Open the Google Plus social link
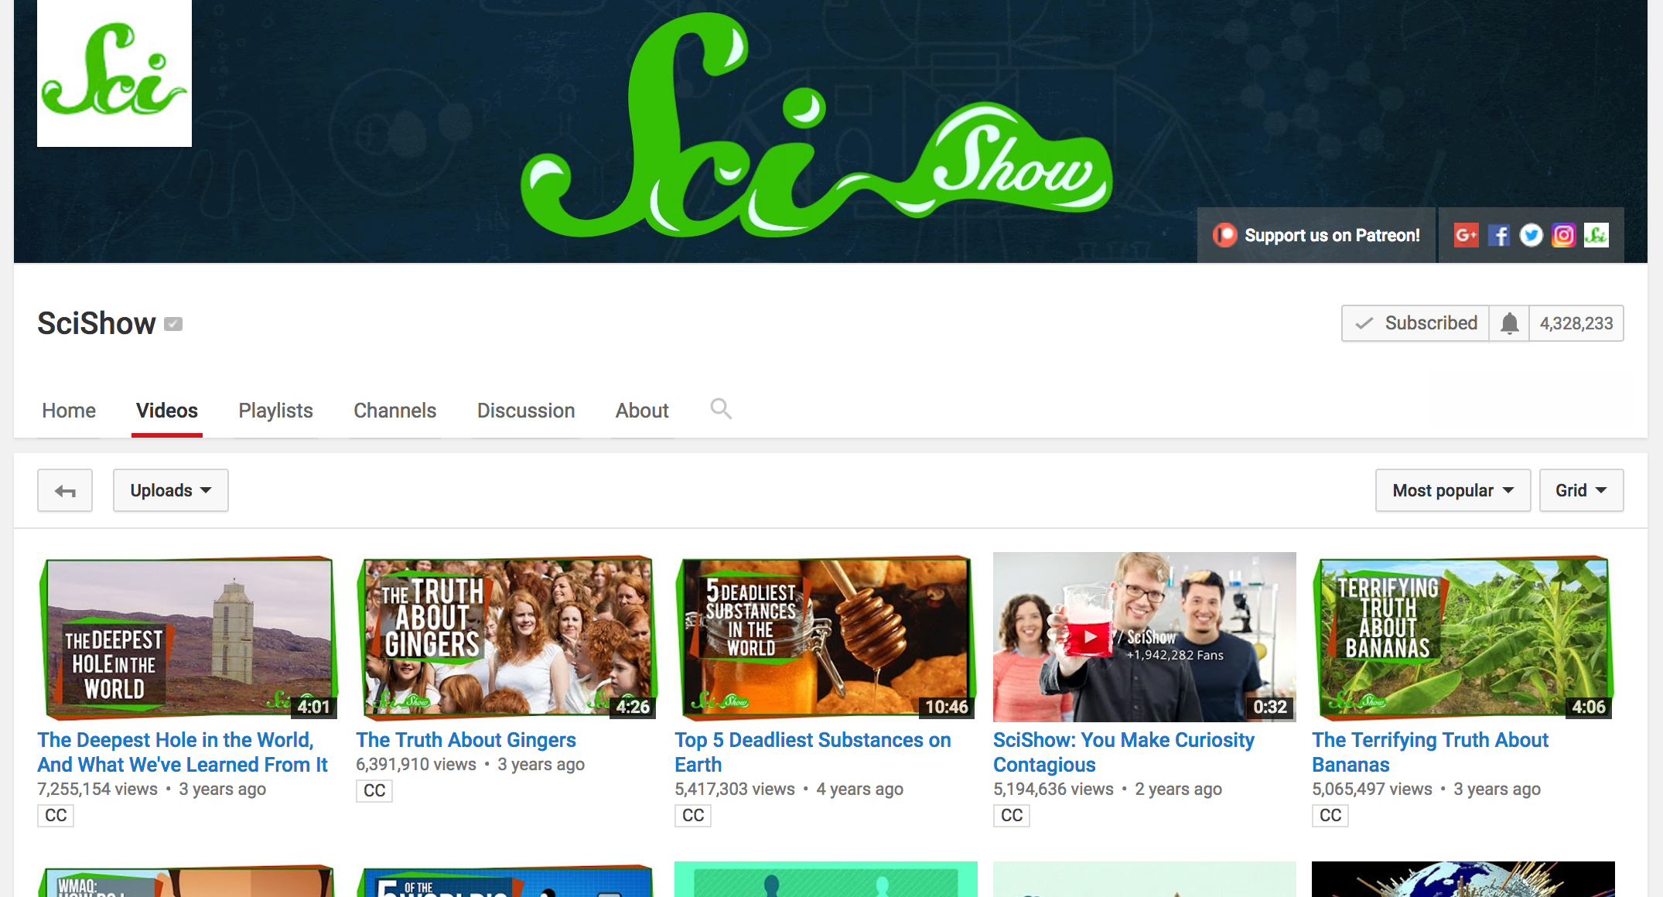The width and height of the screenshot is (1663, 897). 1466,235
